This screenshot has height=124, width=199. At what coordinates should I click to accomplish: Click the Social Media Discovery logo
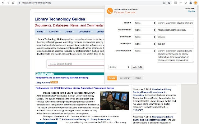[x=110, y=11]
